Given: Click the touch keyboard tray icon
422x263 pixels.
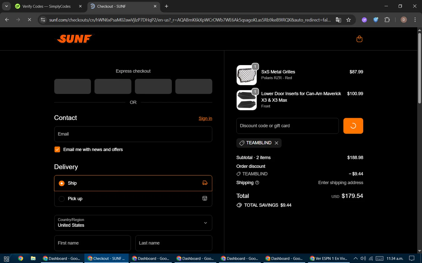Looking at the screenshot, I should [380, 259].
